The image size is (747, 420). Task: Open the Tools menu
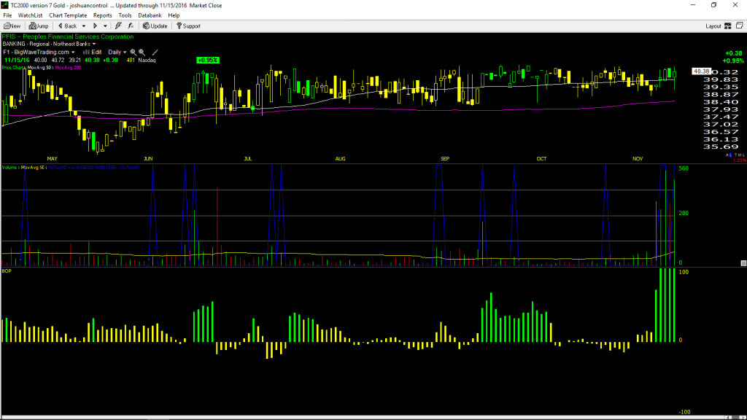pos(125,15)
